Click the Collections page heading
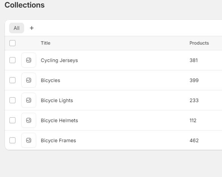 point(25,5)
